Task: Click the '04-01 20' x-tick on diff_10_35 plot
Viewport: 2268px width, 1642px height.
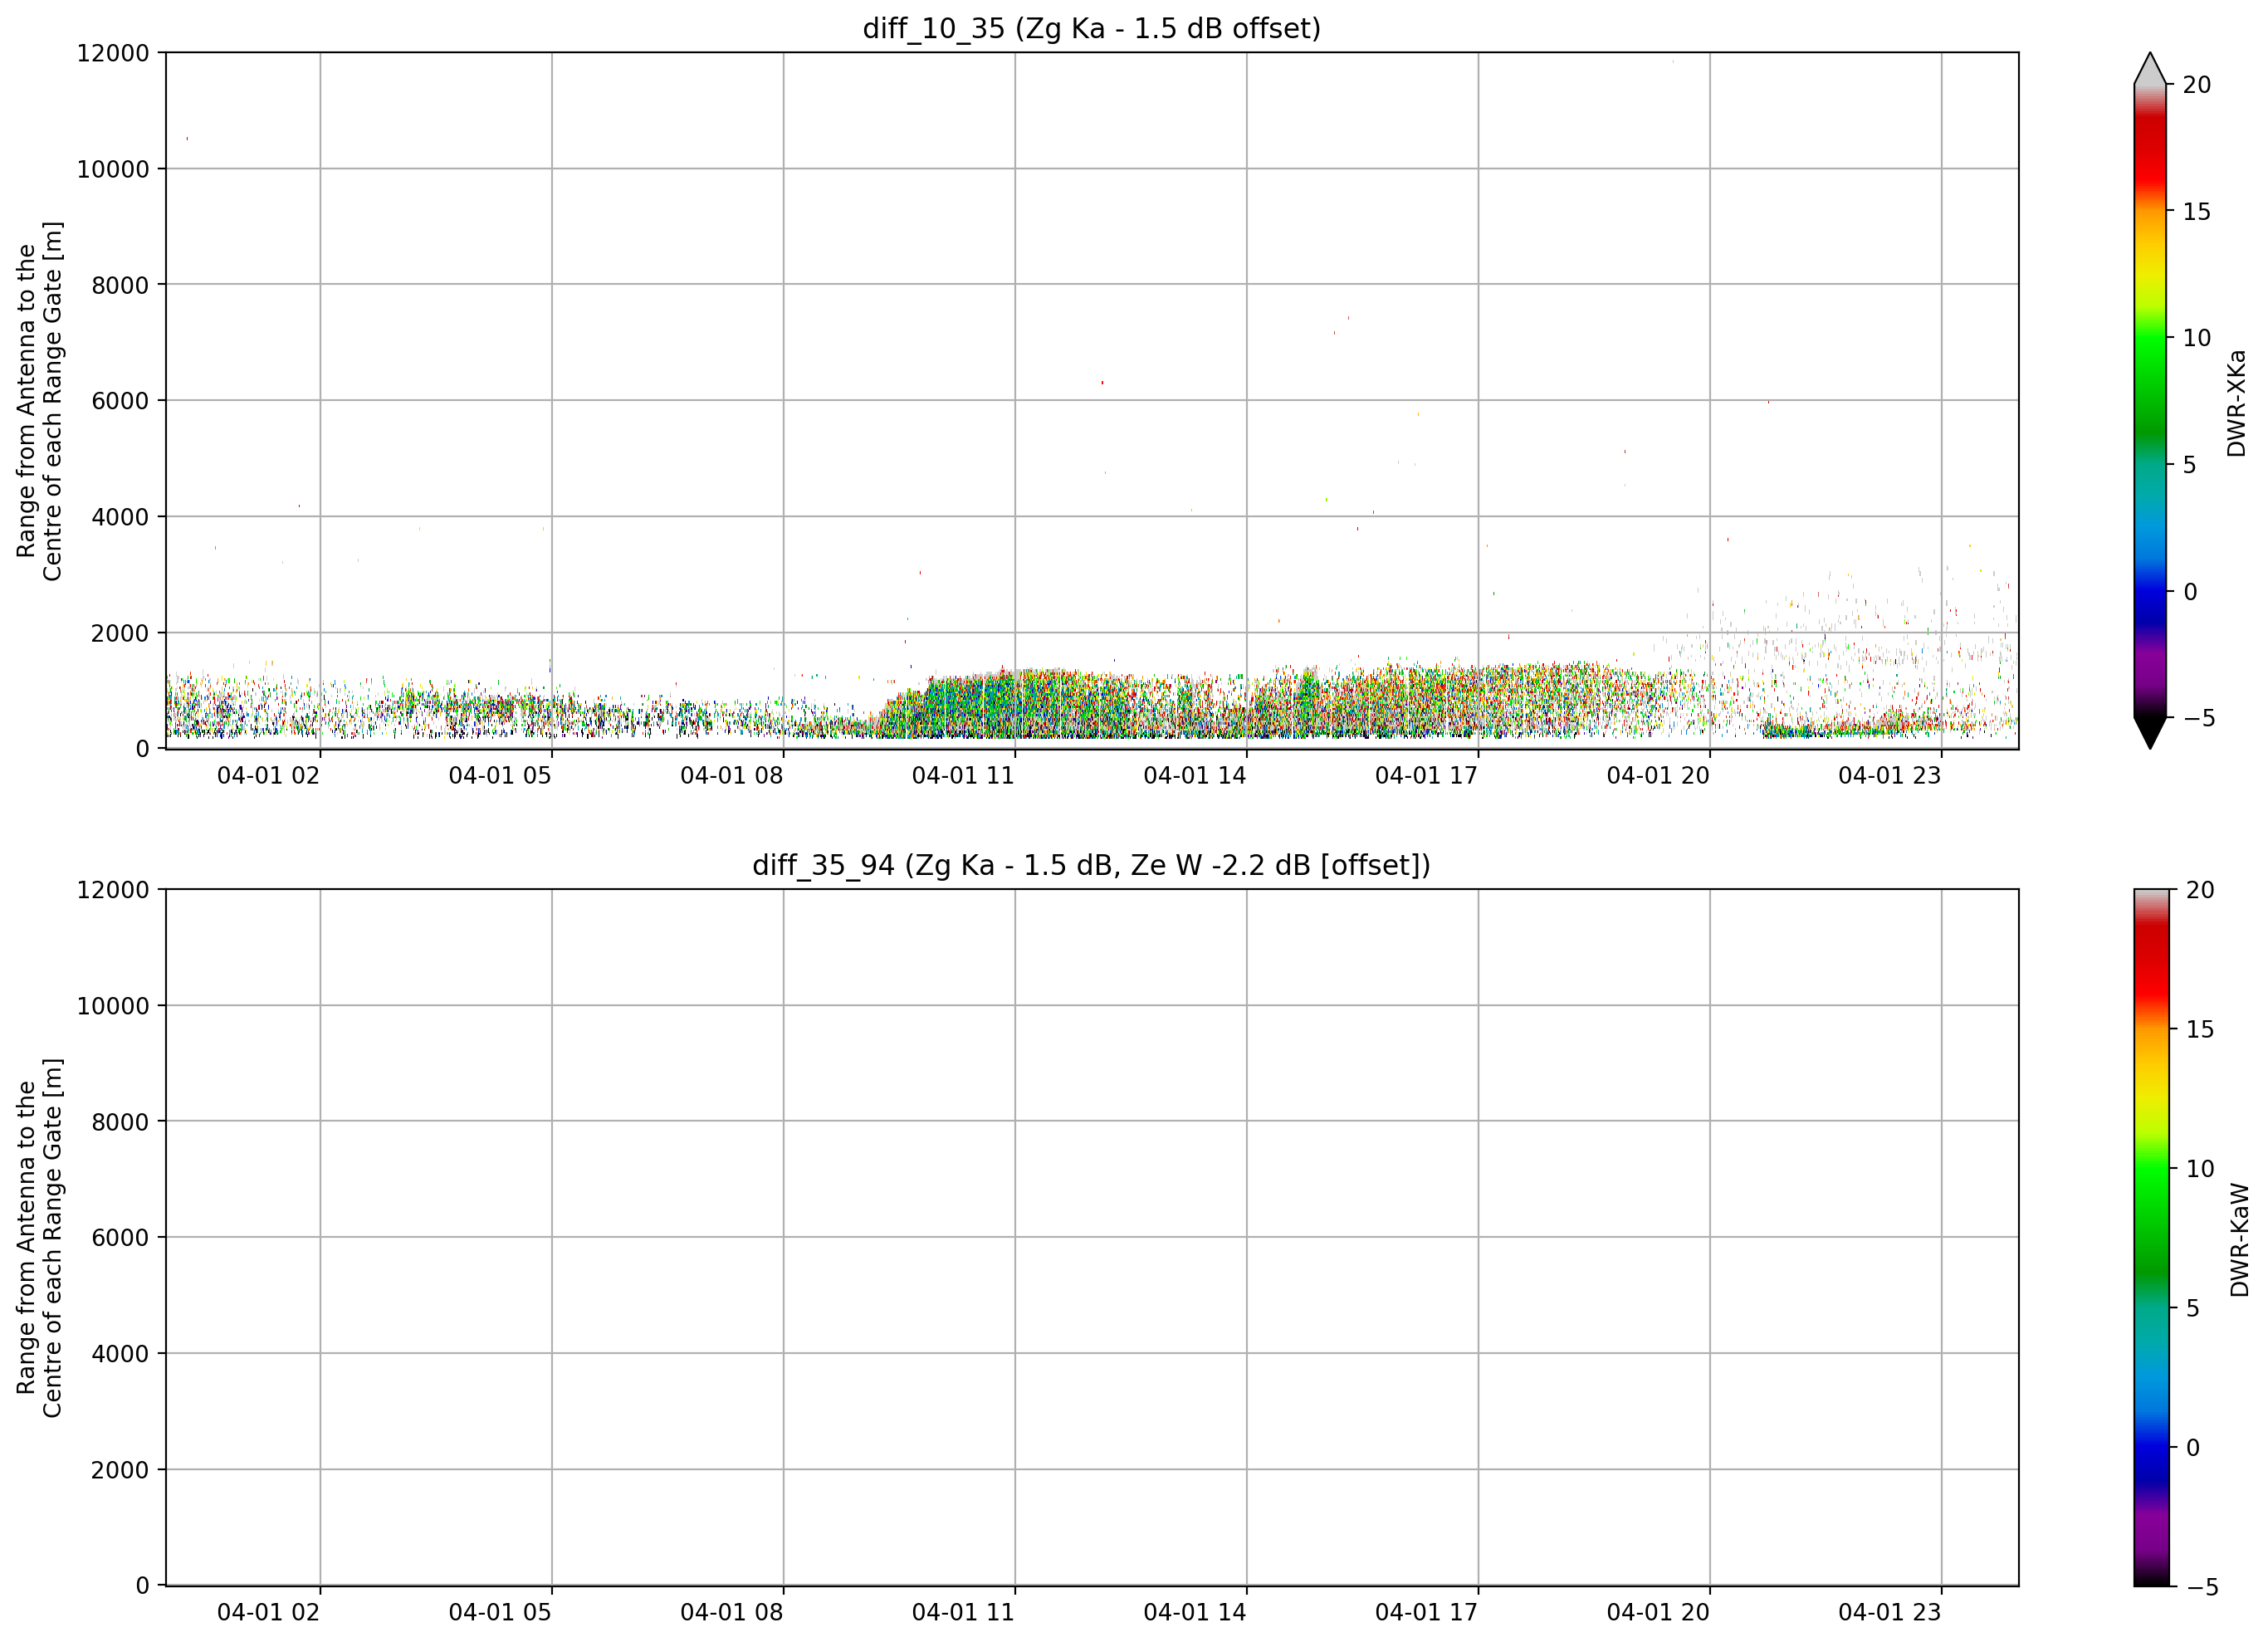Action: click(1658, 776)
